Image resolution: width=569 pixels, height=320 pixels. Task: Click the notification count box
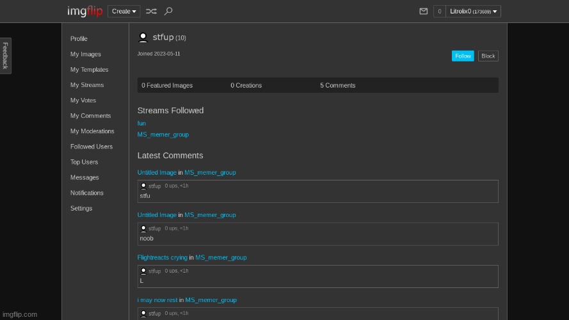point(439,11)
